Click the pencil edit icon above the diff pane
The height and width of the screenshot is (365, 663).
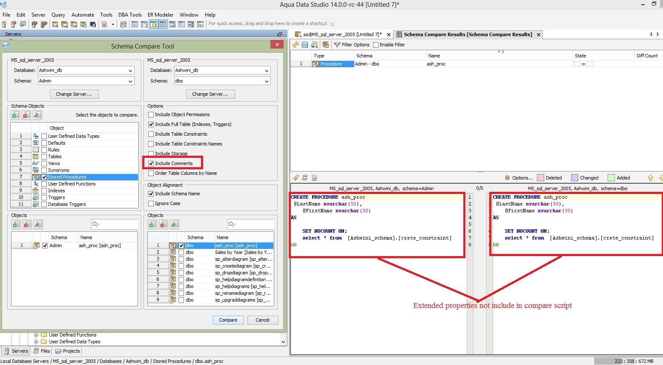coord(296,178)
